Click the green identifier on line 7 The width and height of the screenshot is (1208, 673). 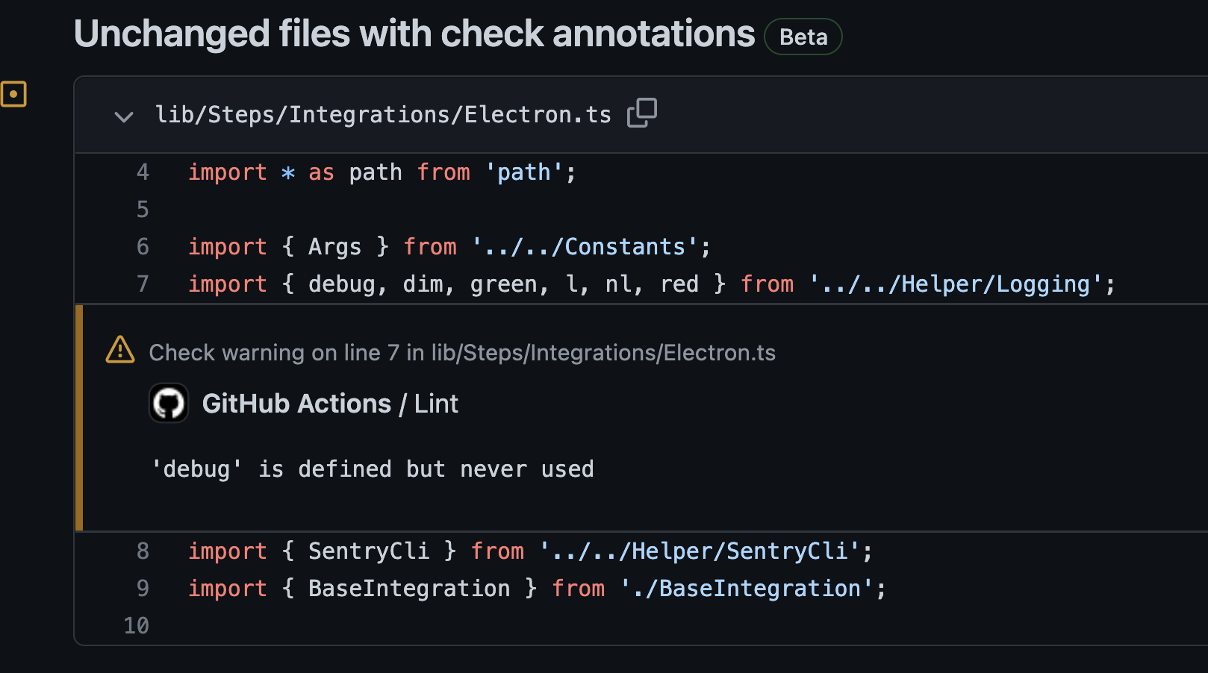point(504,284)
